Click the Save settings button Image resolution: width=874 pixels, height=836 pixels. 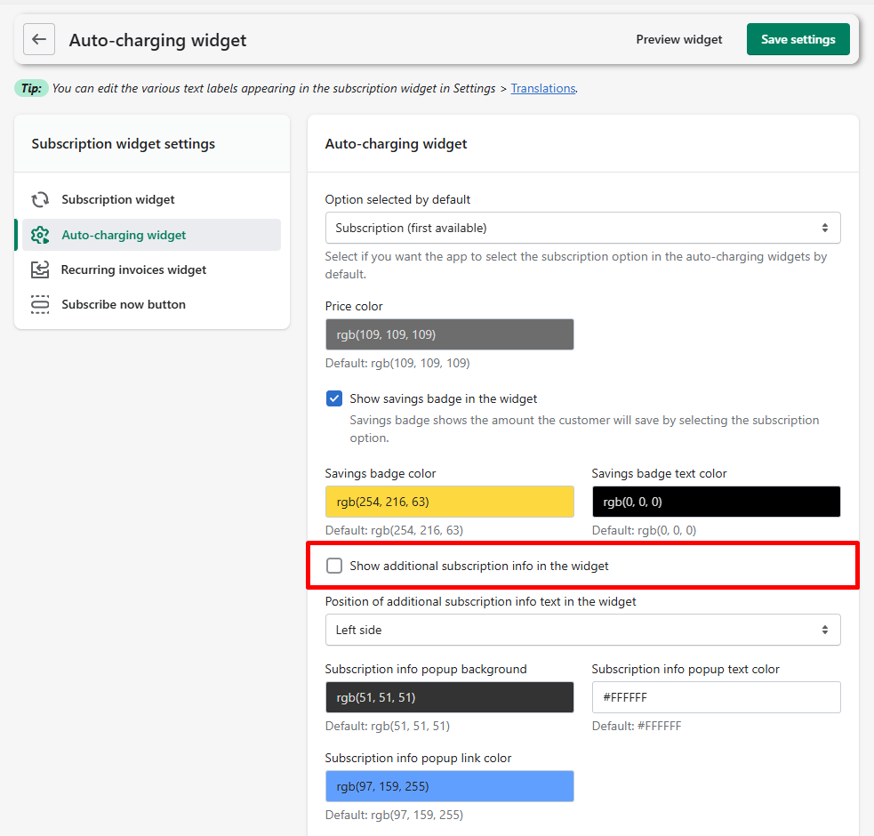pos(798,40)
